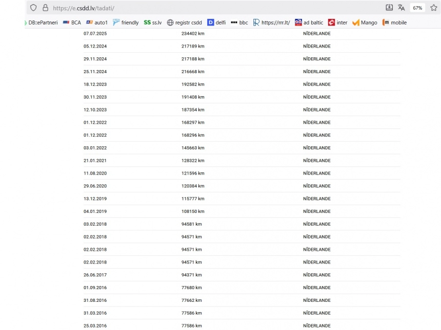This screenshot has width=441, height=330.
Task: Click the mobile bookmark m favicon
Action: pyautogui.click(x=385, y=23)
